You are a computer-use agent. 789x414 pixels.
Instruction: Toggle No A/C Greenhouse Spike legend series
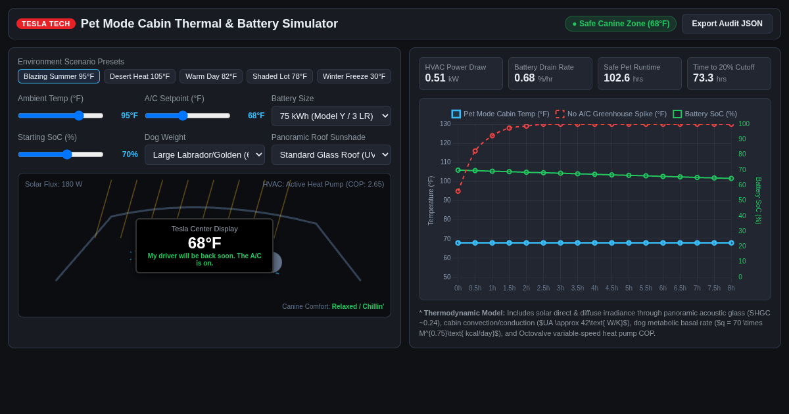pyautogui.click(x=611, y=114)
